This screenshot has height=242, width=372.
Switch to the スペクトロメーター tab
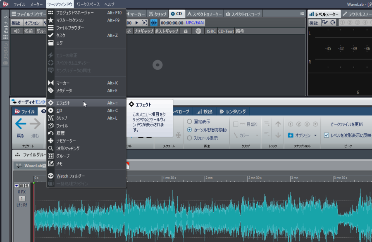[x=205, y=14]
